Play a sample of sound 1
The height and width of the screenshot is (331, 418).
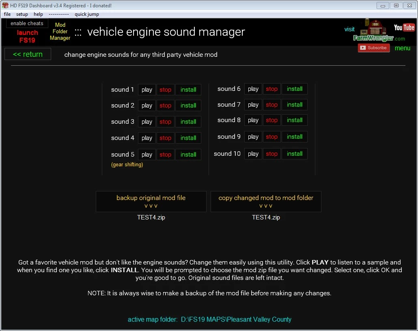(147, 89)
